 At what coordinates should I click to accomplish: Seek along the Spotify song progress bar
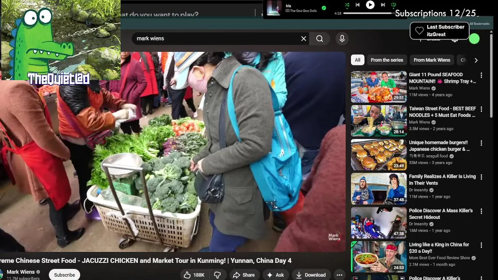point(368,13)
